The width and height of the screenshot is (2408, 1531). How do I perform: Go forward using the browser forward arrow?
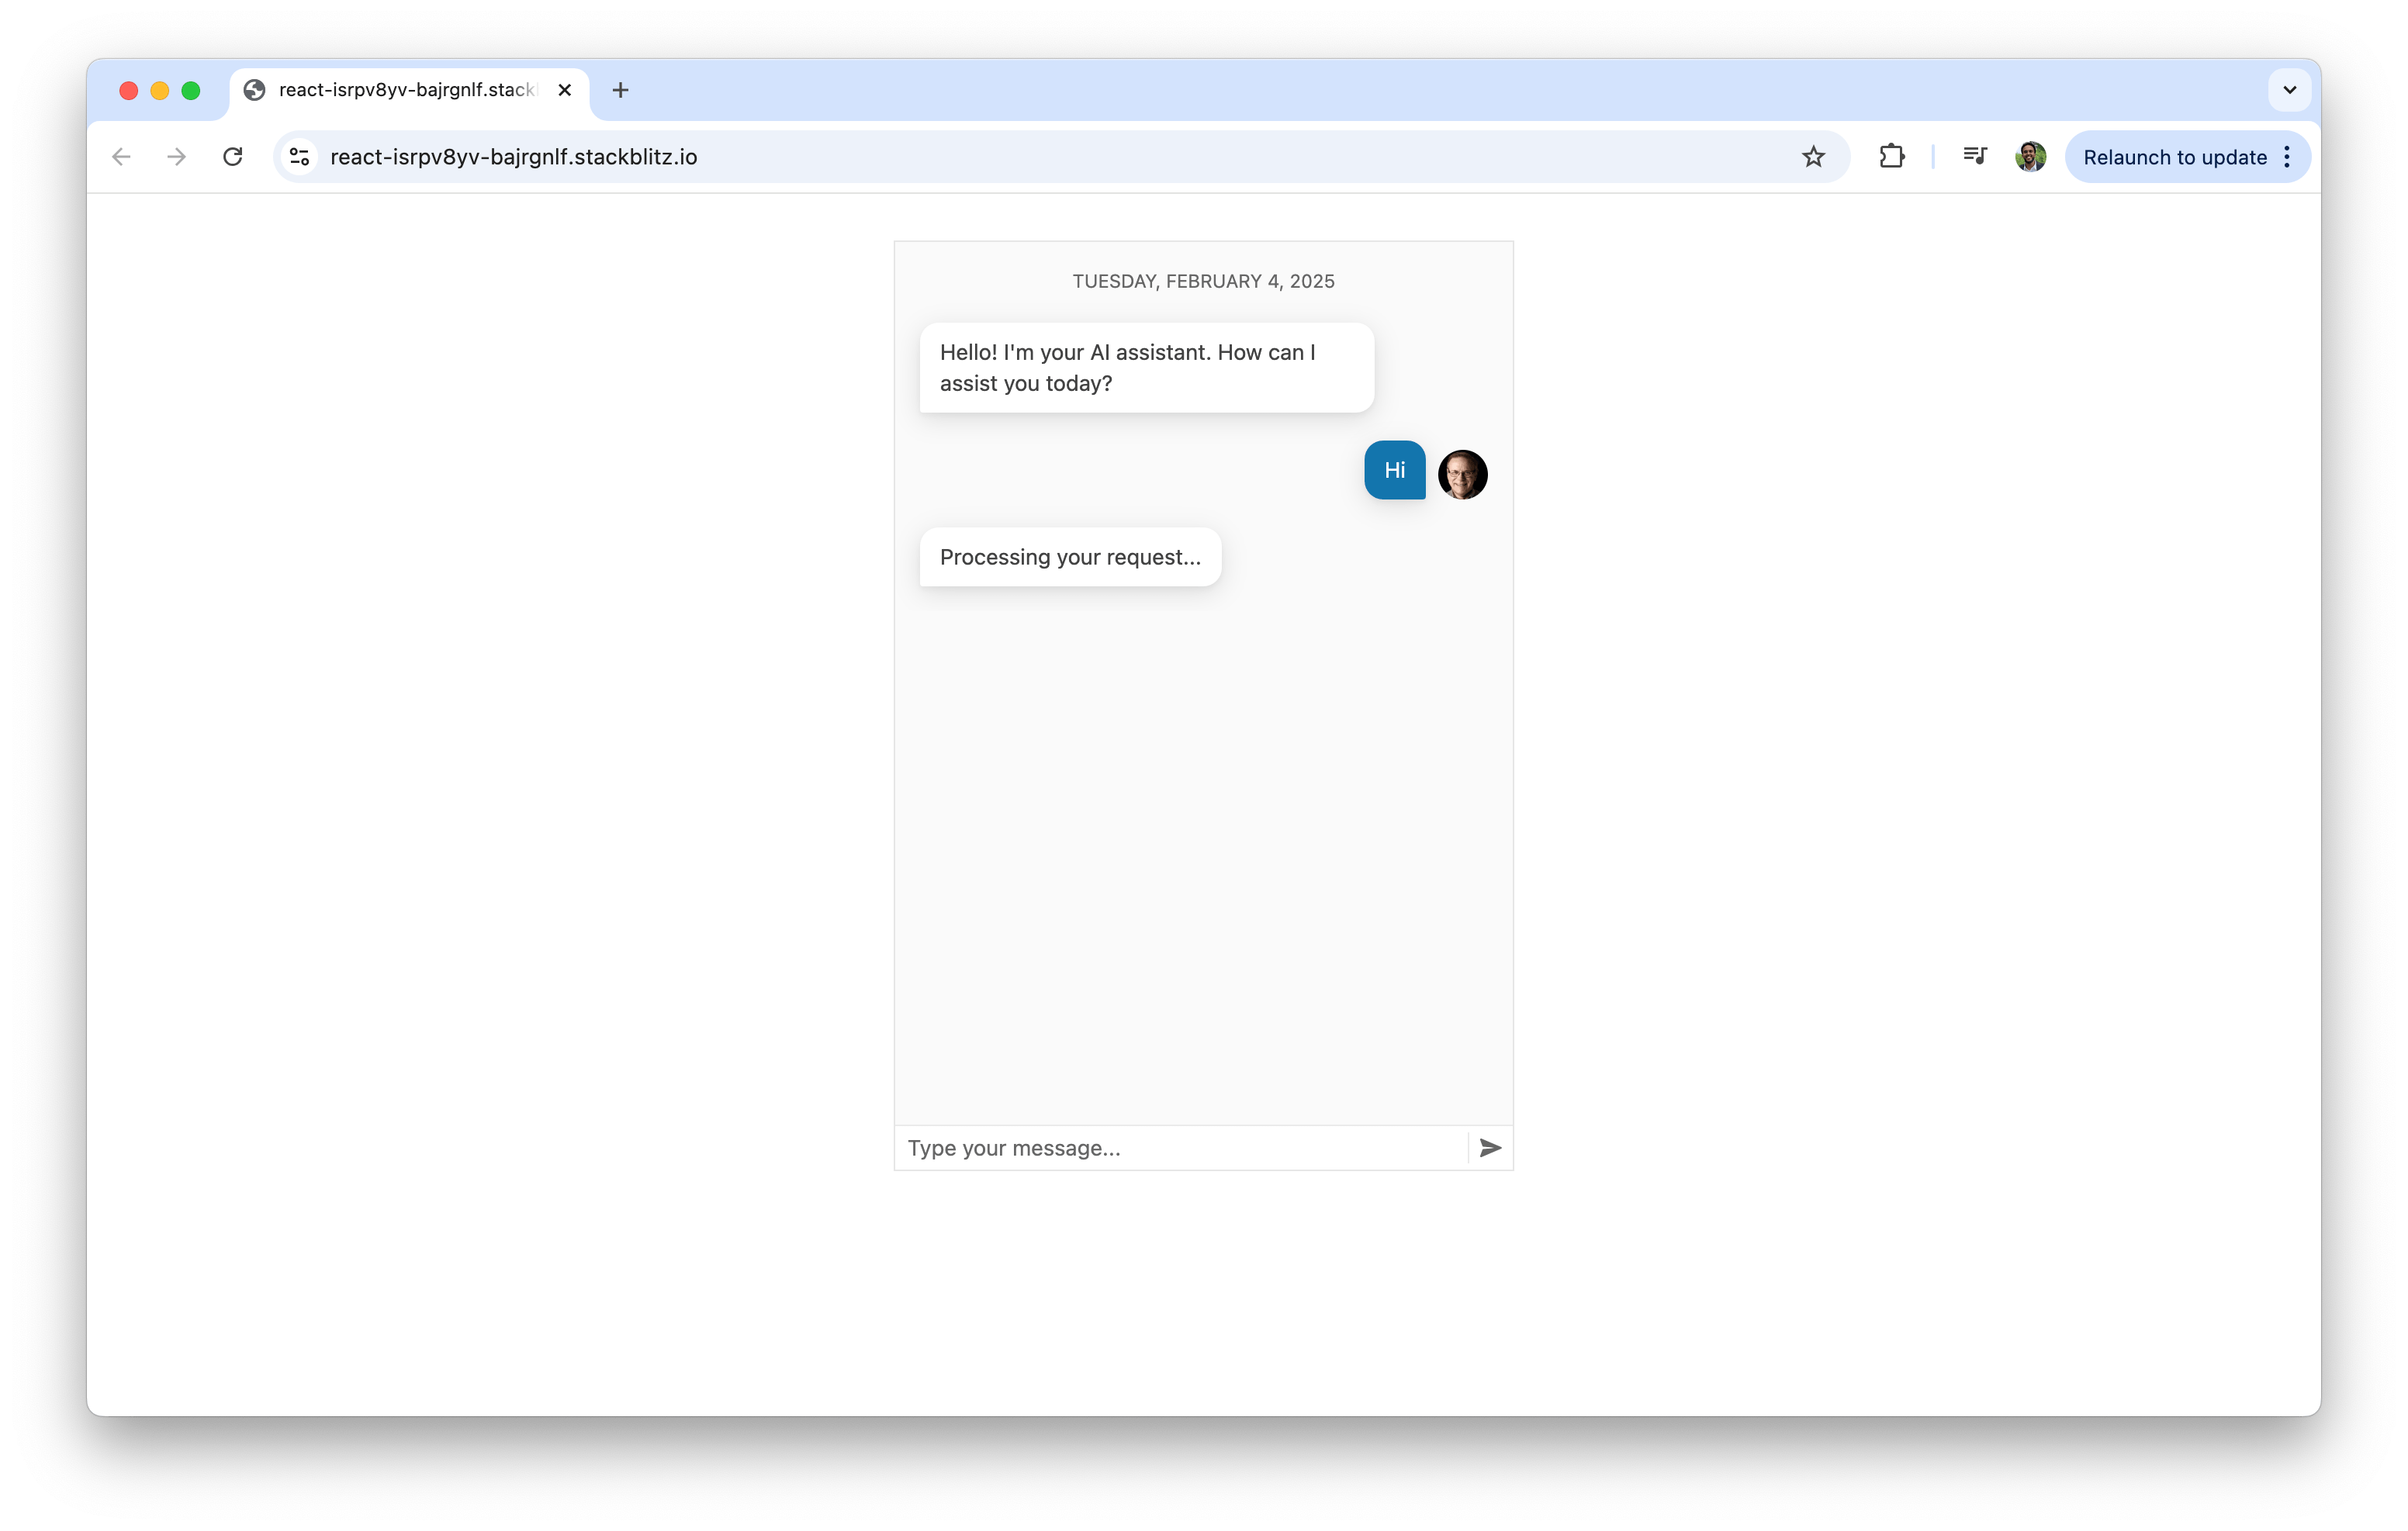click(177, 157)
